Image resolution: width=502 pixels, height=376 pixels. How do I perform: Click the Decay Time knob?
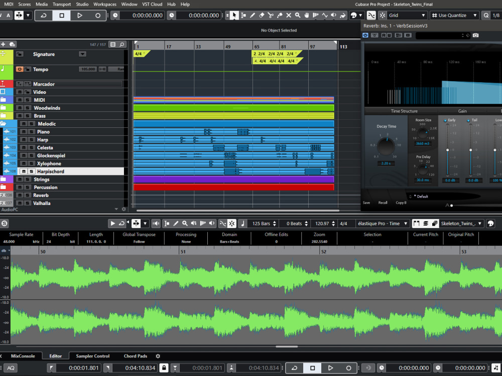tap(386, 146)
